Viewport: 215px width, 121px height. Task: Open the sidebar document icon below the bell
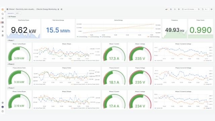click(x=3, y=35)
